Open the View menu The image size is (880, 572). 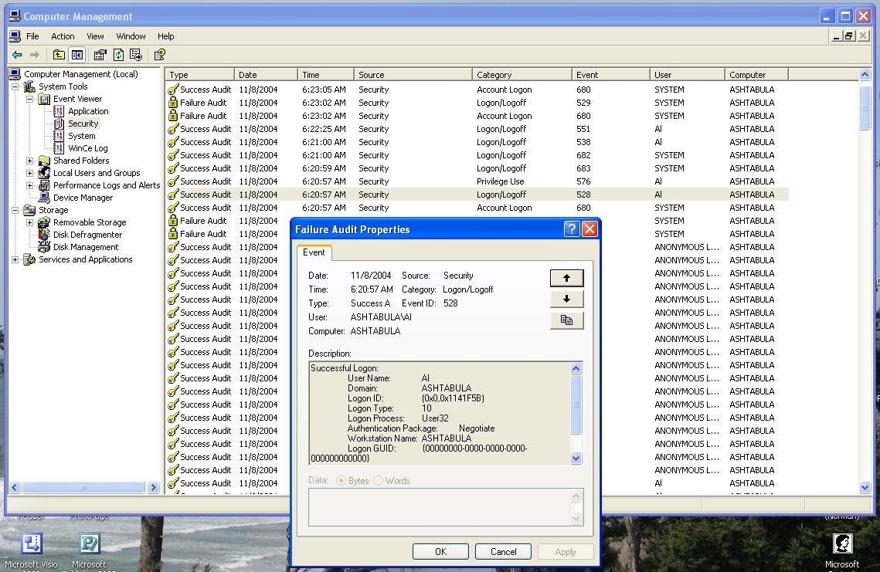pyautogui.click(x=95, y=36)
